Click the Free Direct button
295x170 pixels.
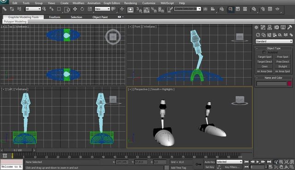[x=283, y=62]
